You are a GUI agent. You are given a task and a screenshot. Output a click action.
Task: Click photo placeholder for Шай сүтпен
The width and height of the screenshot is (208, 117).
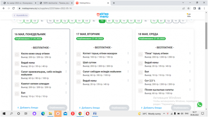(79, 64)
